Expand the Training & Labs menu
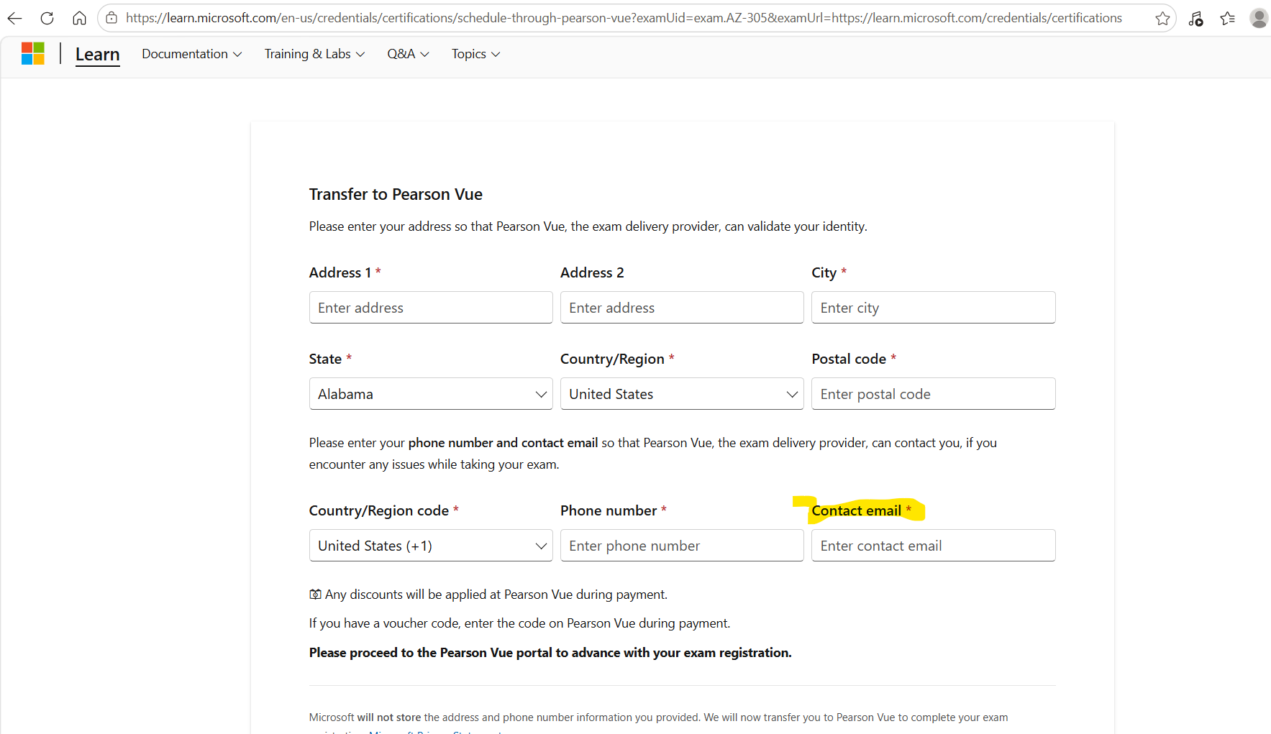 tap(314, 54)
